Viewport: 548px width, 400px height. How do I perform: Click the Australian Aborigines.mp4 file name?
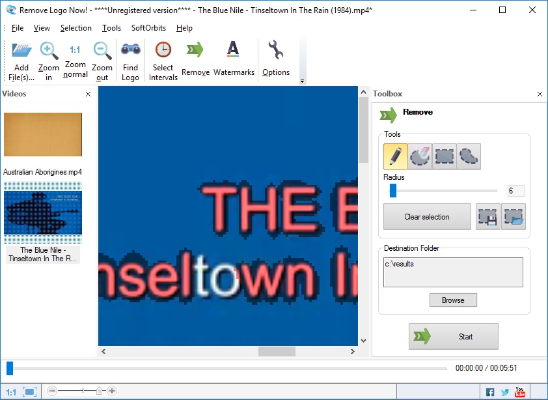43,172
